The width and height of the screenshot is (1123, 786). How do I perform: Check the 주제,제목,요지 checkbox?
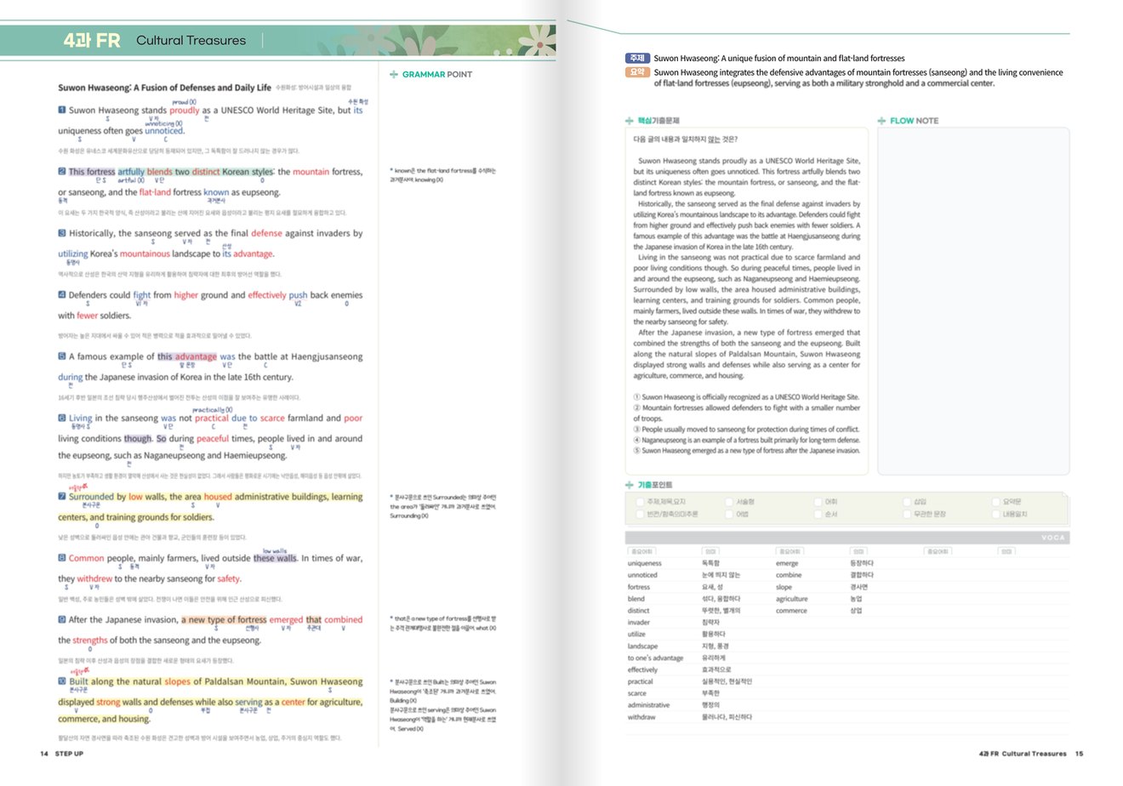coord(640,502)
